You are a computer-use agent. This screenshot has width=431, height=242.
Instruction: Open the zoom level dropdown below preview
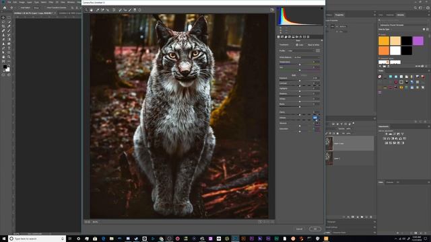[96, 222]
